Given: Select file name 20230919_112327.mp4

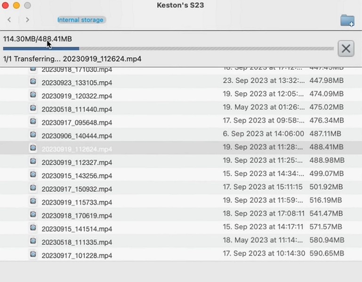Looking at the screenshot, I should (77, 163).
